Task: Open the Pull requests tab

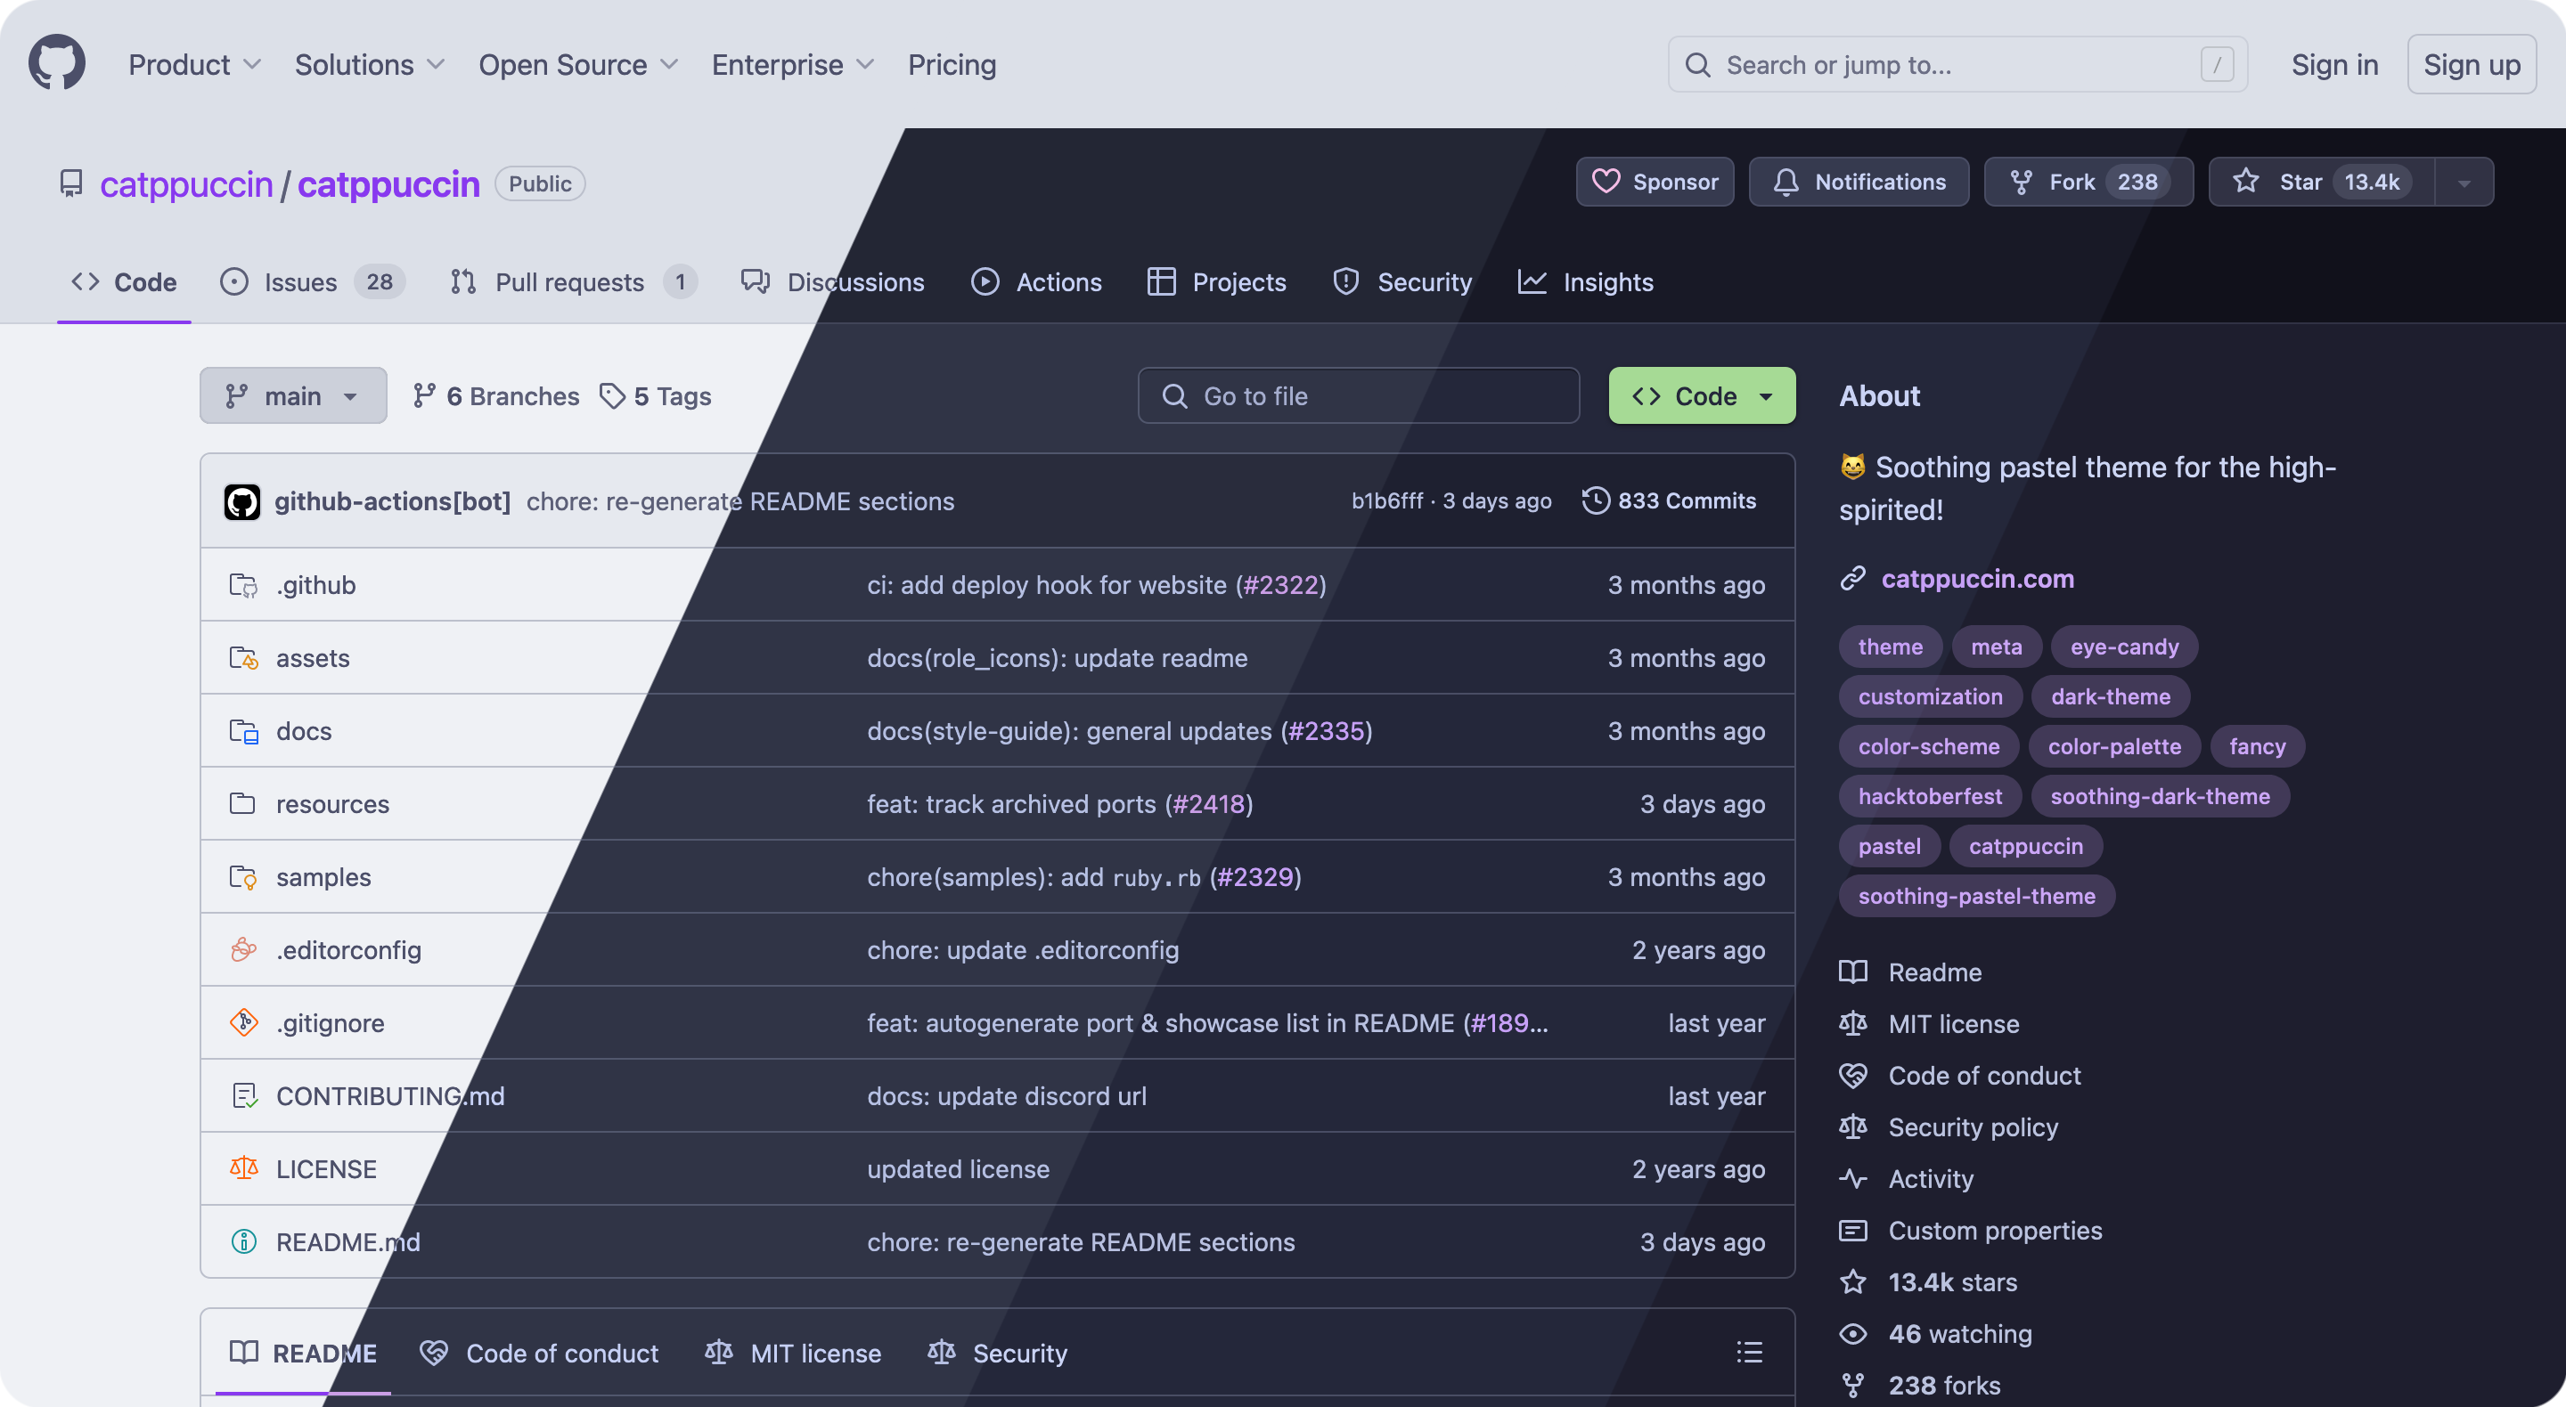Action: [x=572, y=283]
